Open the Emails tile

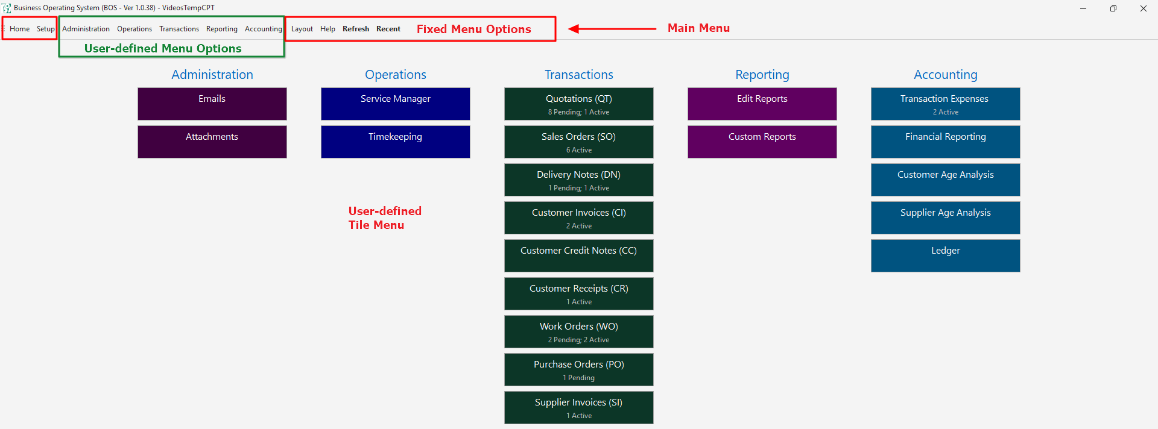(212, 104)
